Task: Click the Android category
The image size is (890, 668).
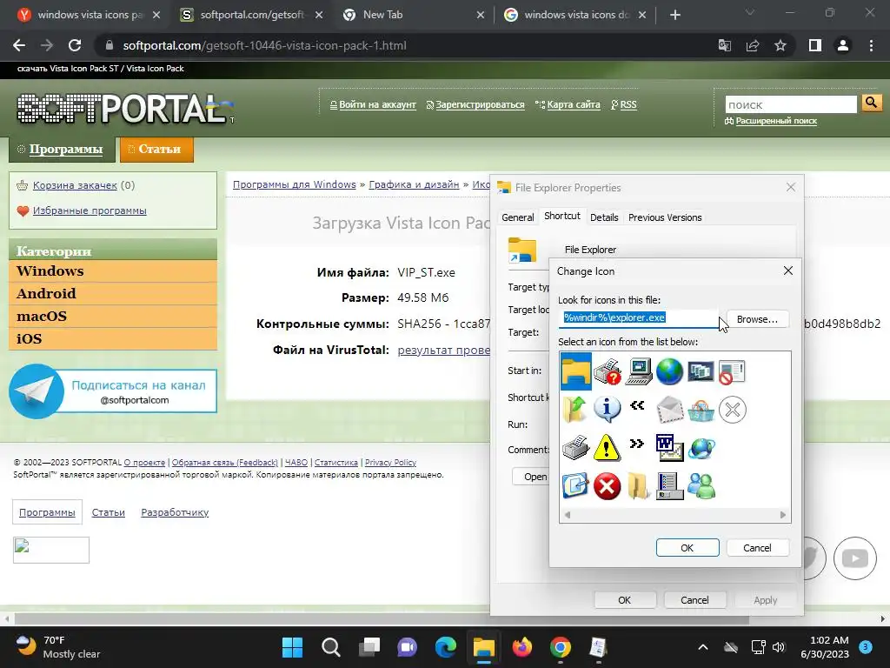Action: pos(113,294)
